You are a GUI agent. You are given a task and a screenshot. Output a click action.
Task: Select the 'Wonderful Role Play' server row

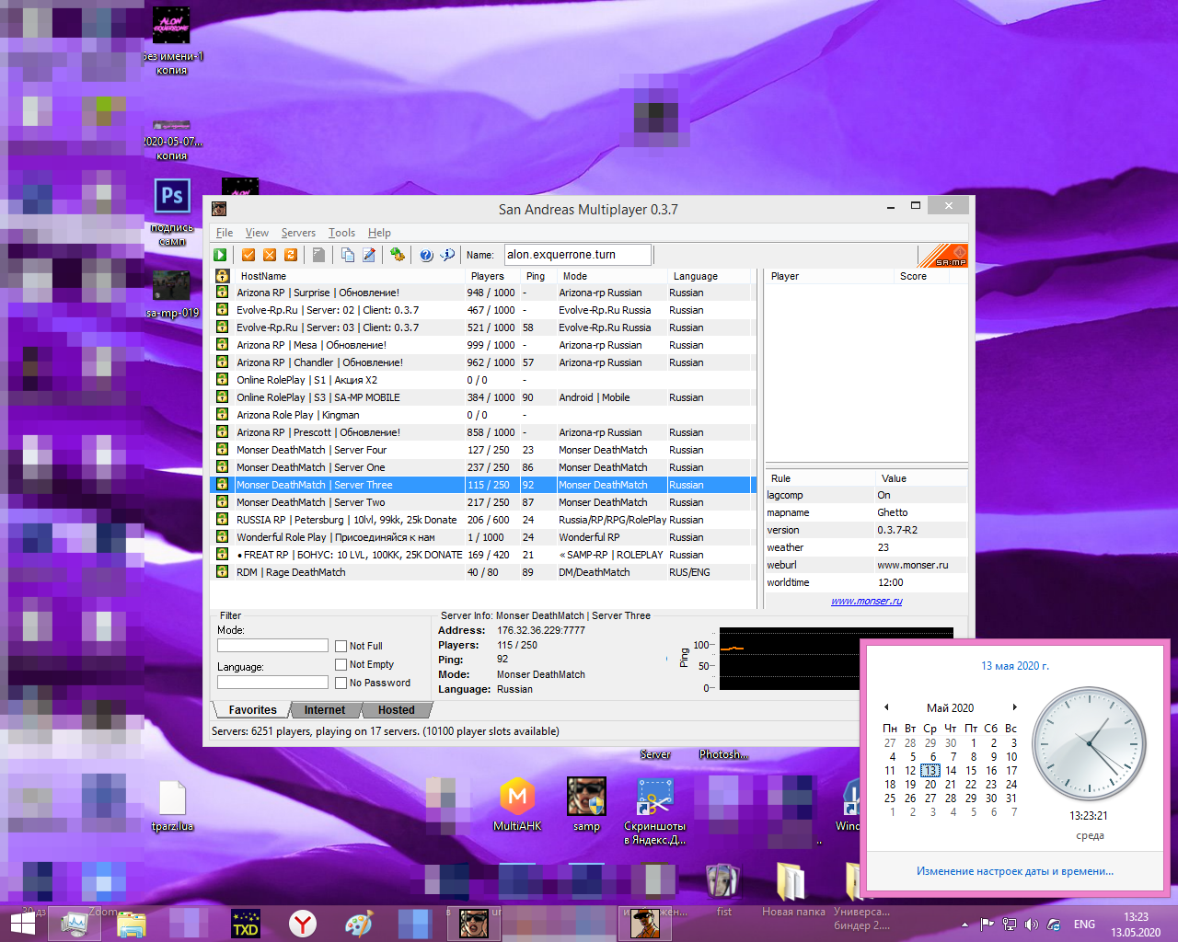[484, 537]
